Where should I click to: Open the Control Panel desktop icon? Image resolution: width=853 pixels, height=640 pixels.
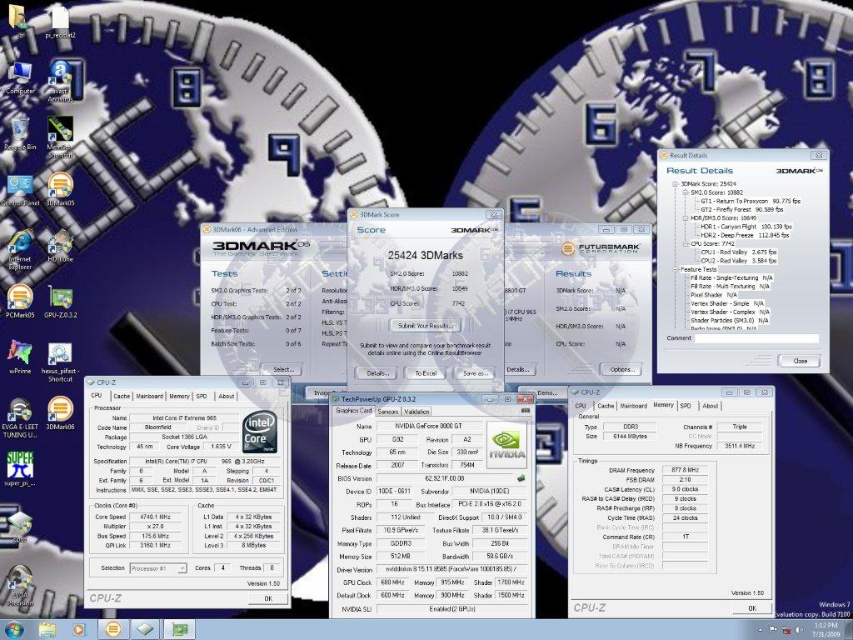(x=20, y=191)
